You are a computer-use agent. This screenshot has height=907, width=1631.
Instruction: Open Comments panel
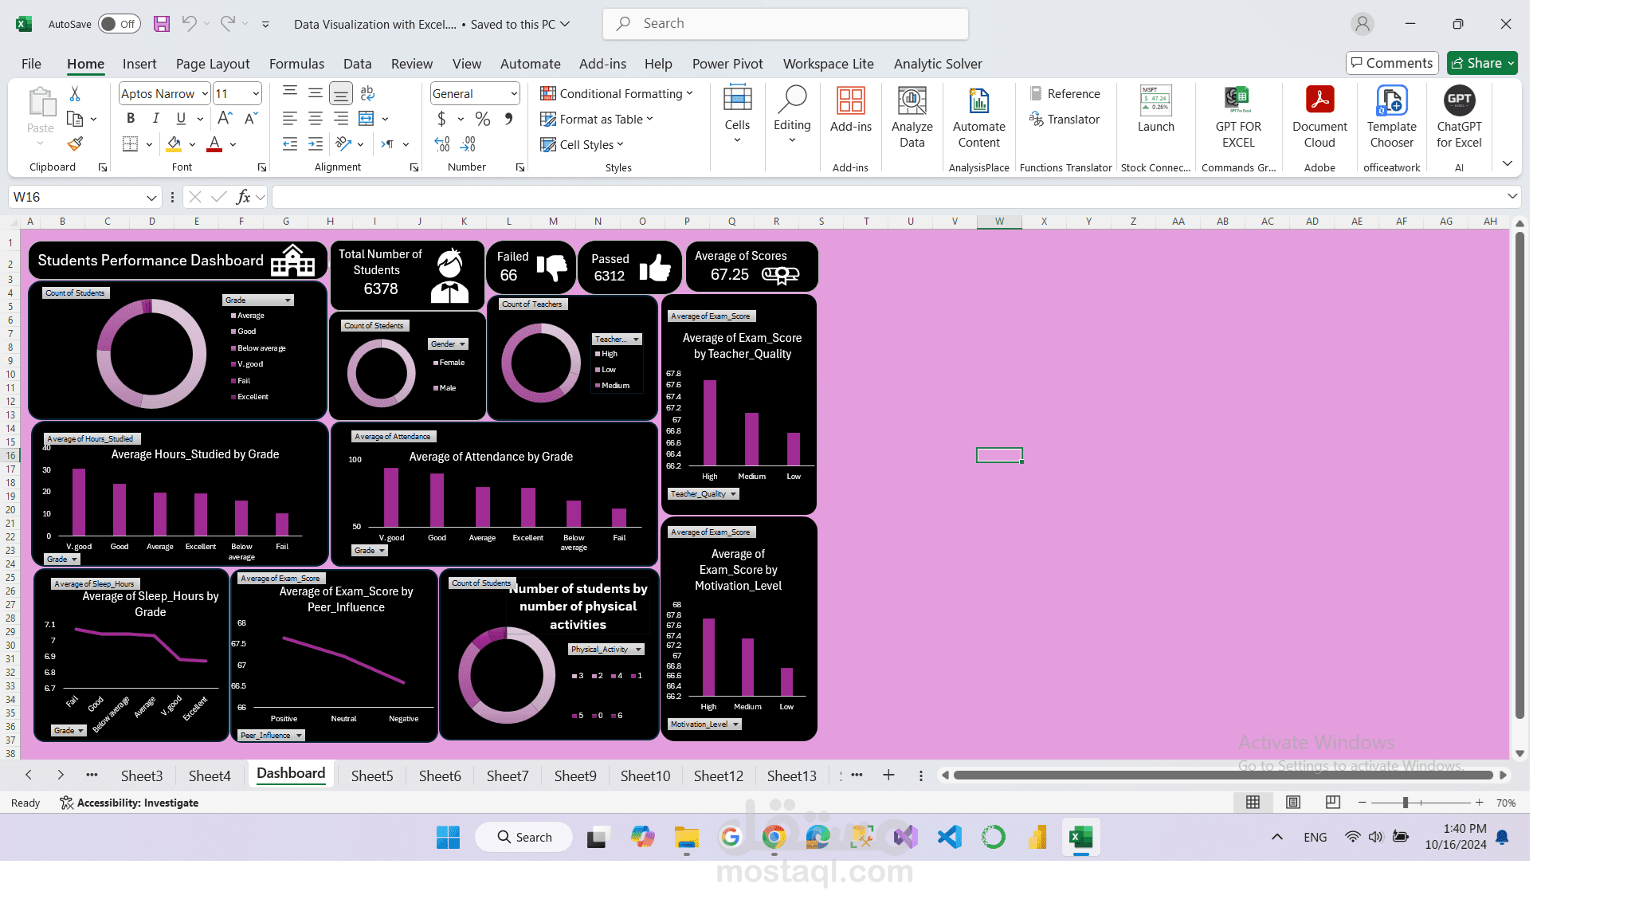pos(1391,62)
